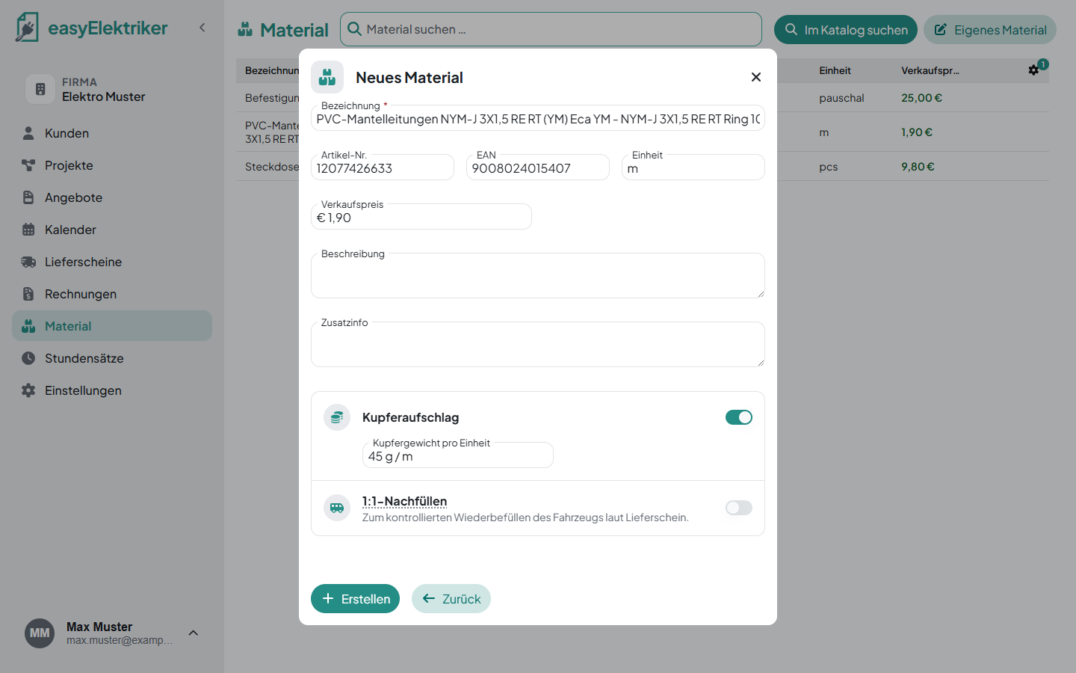Viewport: 1076px width, 673px height.
Task: Click the Einstellungen gear icon in sidebar
Action: pyautogui.click(x=28, y=390)
